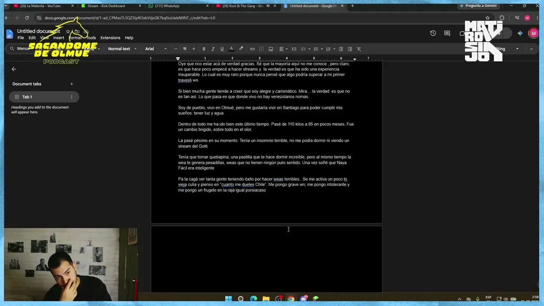The height and width of the screenshot is (306, 544).
Task: Add a new document tab
Action: click(x=71, y=84)
